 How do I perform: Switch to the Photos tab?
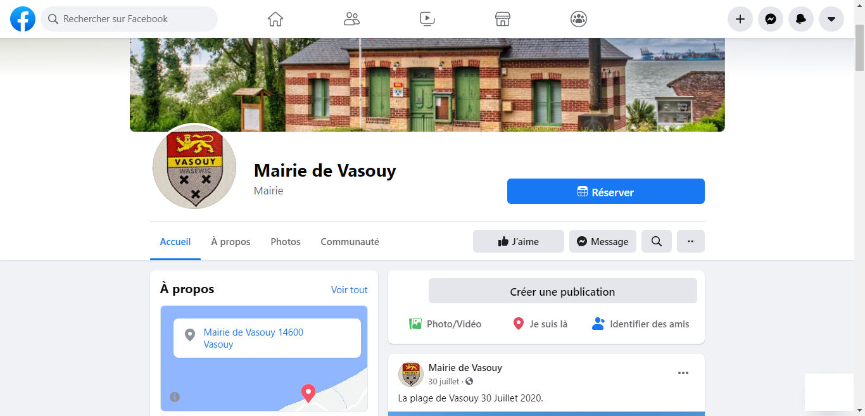pos(286,241)
